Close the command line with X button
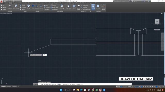165x92 pixels. 35,84
